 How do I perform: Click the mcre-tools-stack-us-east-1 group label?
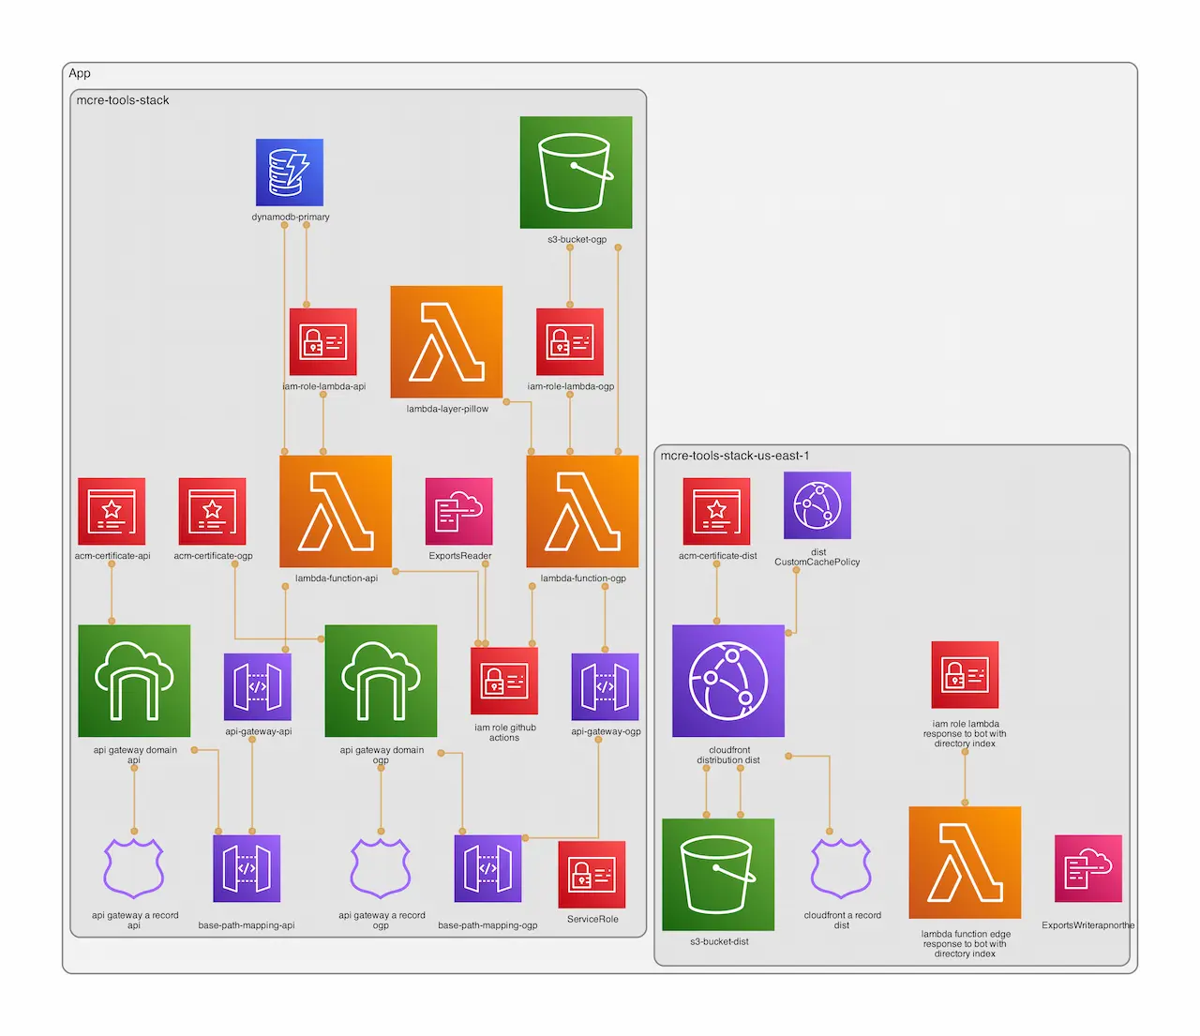(x=735, y=456)
